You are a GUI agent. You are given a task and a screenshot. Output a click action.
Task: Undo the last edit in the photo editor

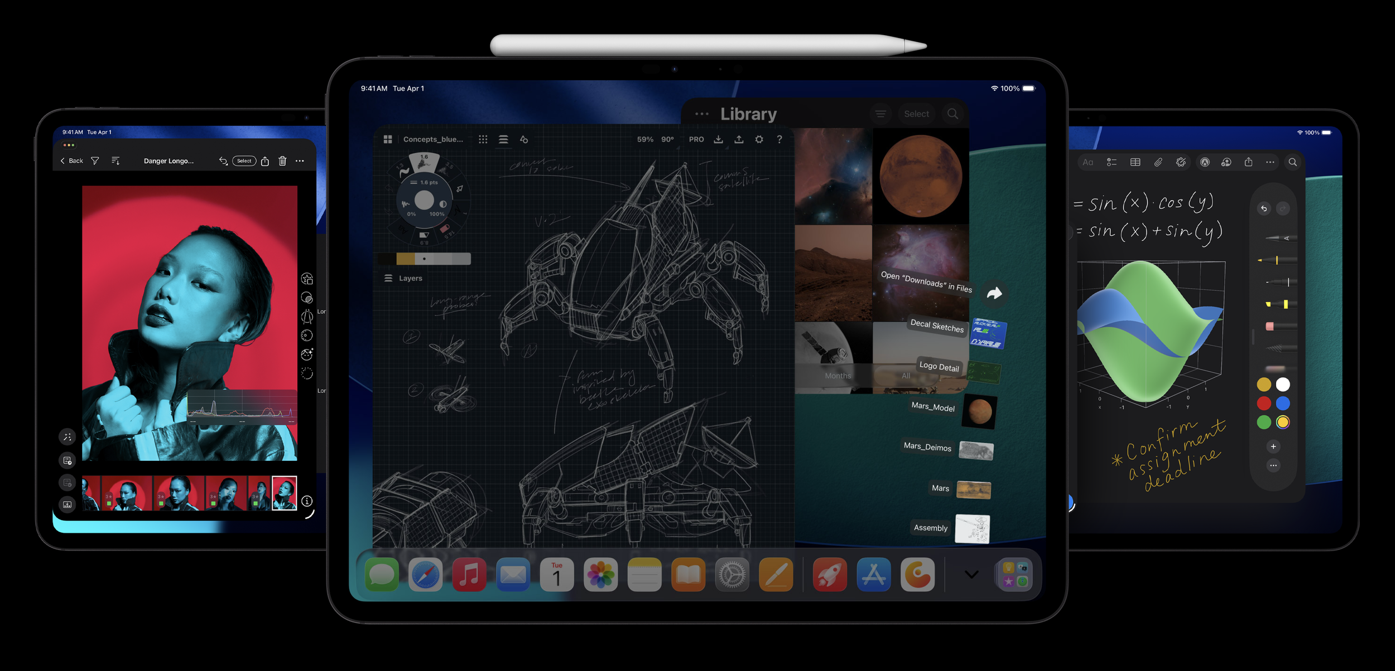click(x=223, y=161)
